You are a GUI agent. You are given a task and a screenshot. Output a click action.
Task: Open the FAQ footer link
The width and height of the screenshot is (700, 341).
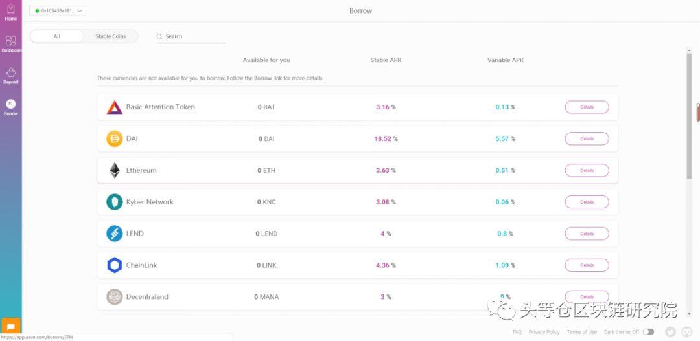pyautogui.click(x=517, y=332)
